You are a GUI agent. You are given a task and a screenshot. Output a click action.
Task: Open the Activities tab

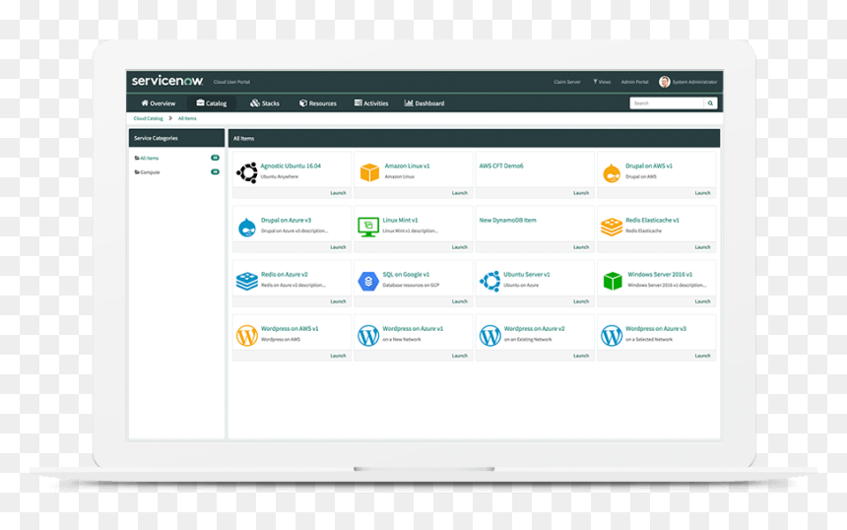click(x=371, y=103)
